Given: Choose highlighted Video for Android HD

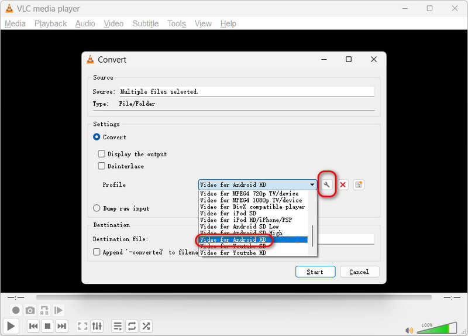Looking at the screenshot, I should click(x=253, y=239).
